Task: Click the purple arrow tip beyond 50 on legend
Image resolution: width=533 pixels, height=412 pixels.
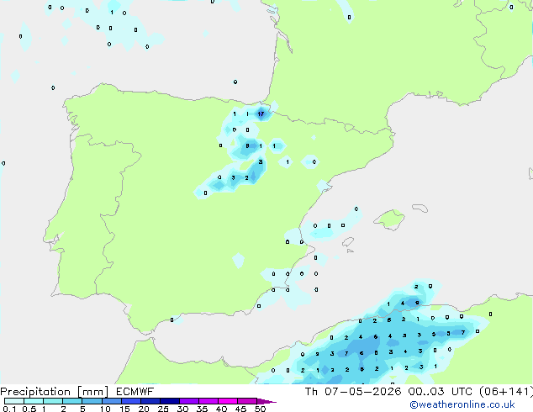Action: pos(266,401)
